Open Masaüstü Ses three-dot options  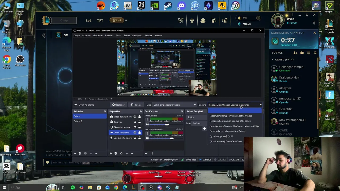click(147, 120)
